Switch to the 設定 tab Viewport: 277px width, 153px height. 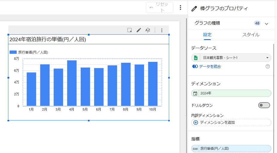207,35
